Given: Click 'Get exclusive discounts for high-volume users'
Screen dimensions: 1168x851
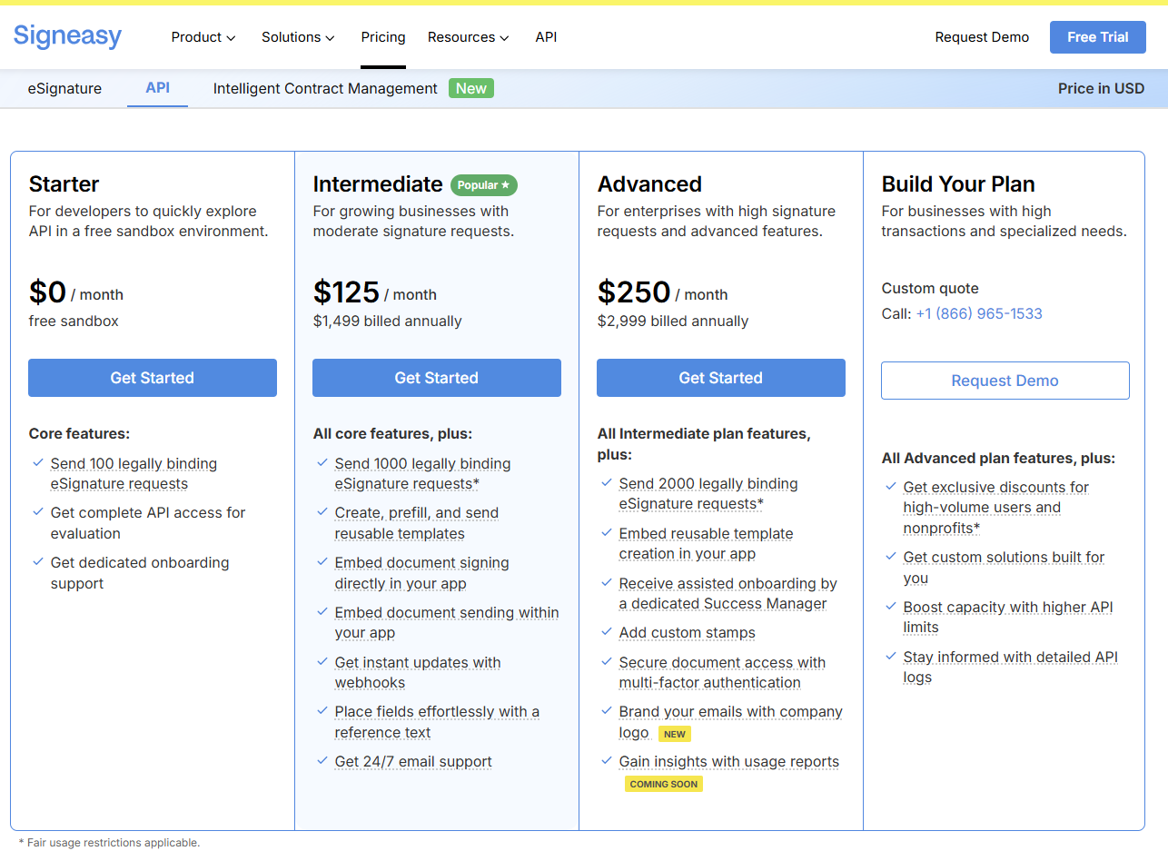Looking at the screenshot, I should point(995,508).
